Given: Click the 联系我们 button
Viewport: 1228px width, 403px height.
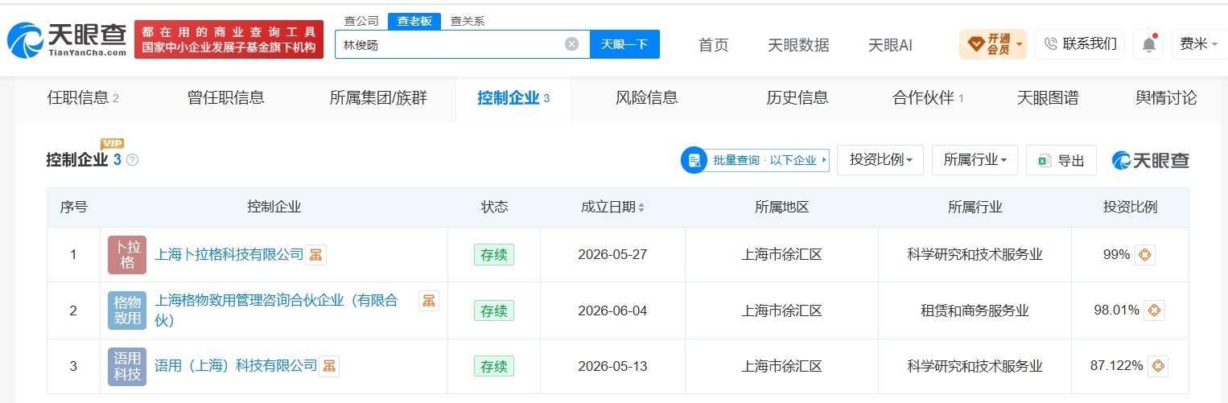Looking at the screenshot, I should (x=1080, y=44).
